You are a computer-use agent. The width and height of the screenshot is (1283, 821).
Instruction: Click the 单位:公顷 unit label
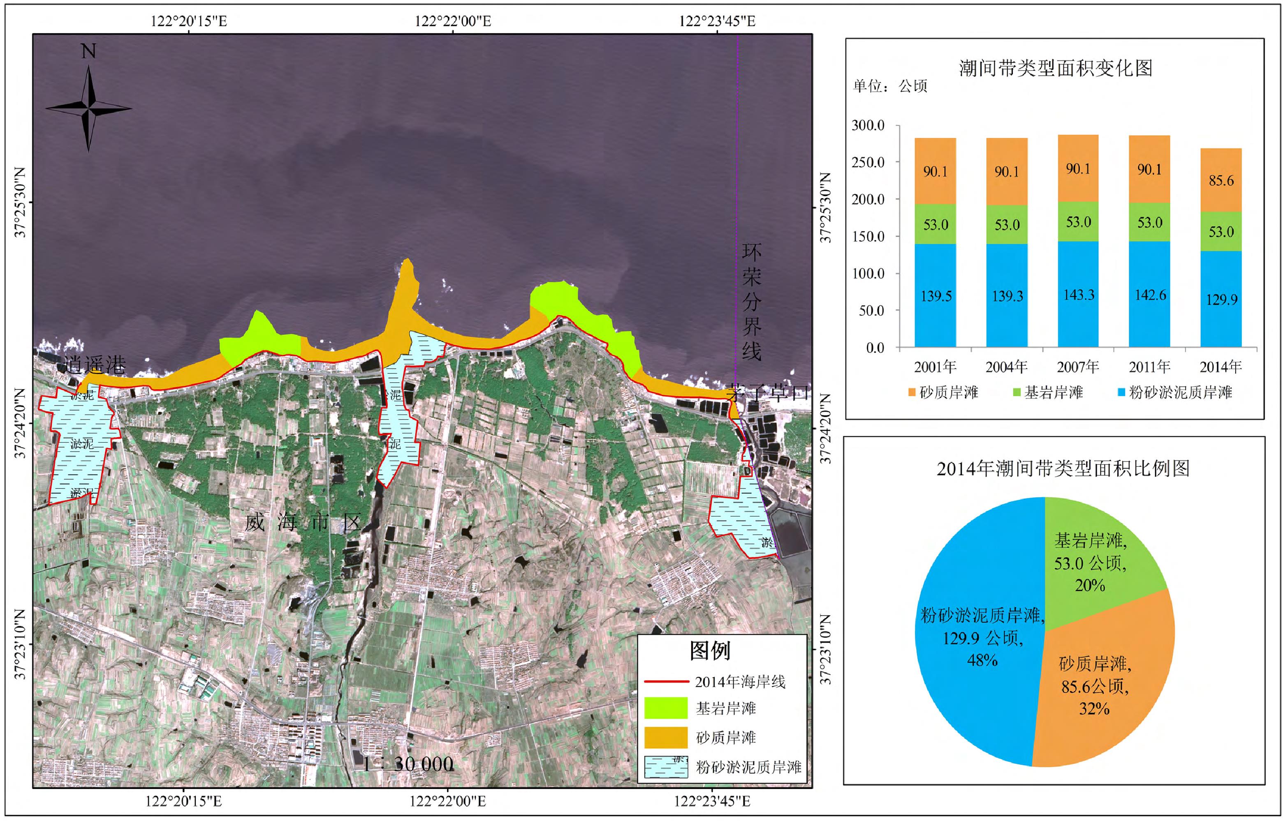click(x=890, y=86)
